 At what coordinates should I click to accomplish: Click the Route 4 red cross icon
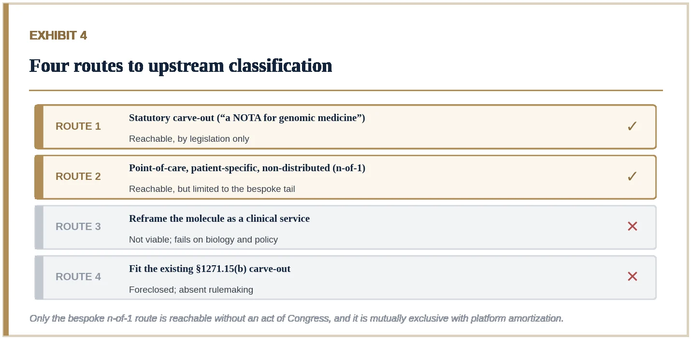632,276
